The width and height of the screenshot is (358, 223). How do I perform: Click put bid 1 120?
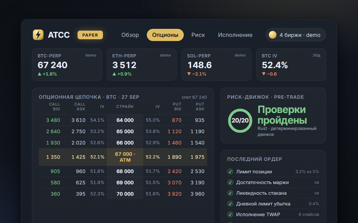[x=175, y=131]
